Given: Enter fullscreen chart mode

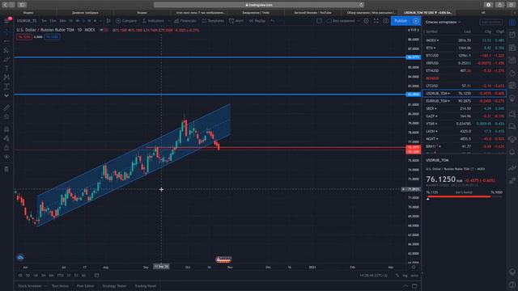Looking at the screenshot, I should 376,21.
